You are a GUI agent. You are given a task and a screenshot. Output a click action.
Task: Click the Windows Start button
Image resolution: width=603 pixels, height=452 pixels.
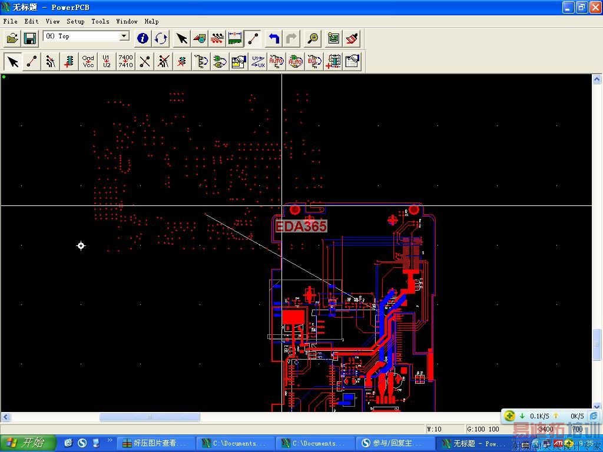(x=28, y=443)
